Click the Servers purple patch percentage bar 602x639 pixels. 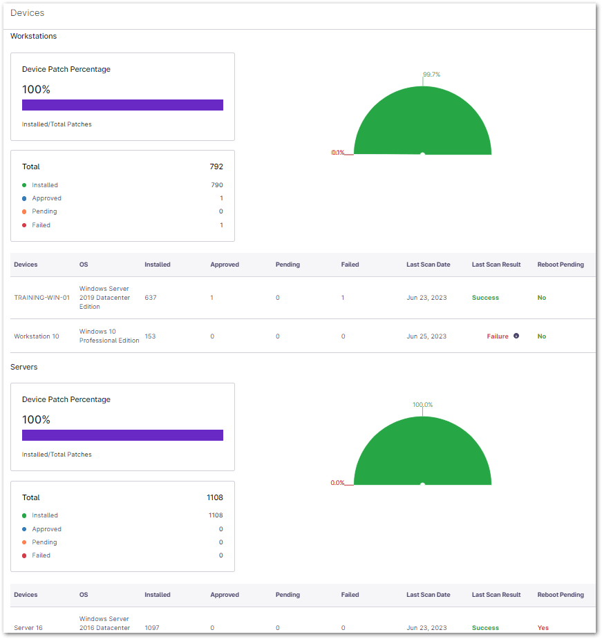coord(122,435)
